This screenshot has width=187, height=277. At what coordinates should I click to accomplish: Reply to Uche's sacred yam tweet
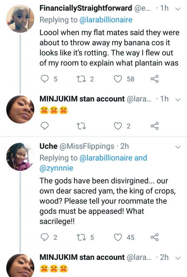pos(44,237)
